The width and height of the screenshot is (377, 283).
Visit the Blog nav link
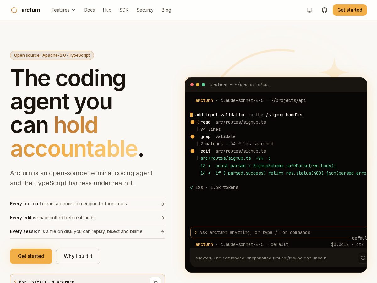[167, 10]
